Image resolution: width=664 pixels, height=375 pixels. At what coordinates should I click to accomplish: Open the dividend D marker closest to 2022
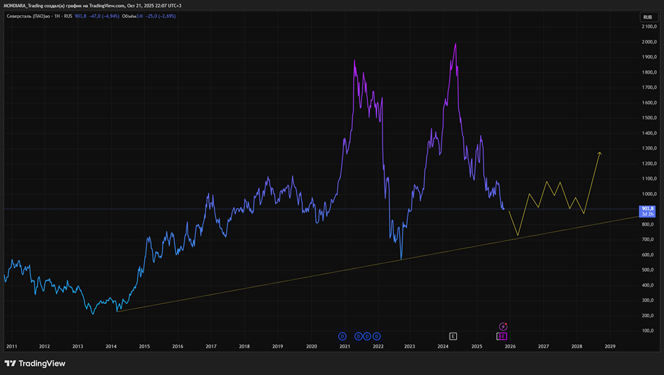(376, 337)
